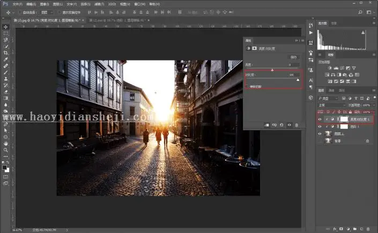The height and width of the screenshot is (233, 378).
Task: Click Color Balance scales icon in Adjustments
Action: pos(333,74)
